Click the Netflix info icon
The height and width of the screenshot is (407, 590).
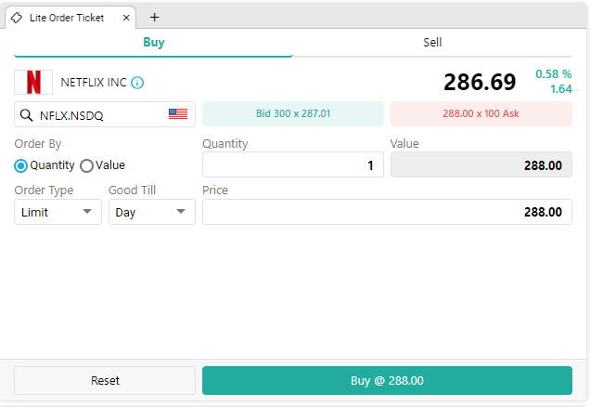[137, 83]
